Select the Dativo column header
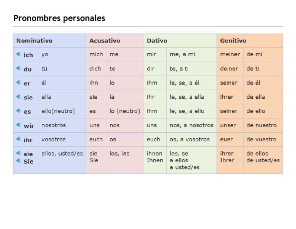 pyautogui.click(x=157, y=40)
